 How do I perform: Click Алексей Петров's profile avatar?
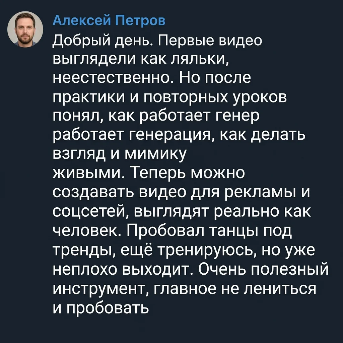tap(25, 30)
